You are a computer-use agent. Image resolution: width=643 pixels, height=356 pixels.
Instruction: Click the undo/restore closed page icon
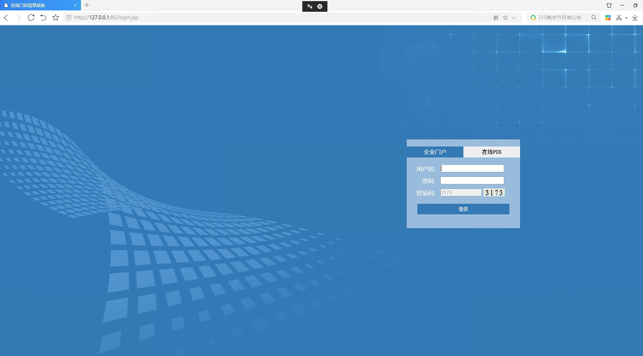[43, 17]
